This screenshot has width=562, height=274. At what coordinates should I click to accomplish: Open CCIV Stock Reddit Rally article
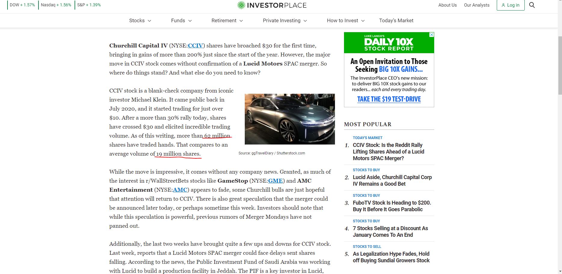[388, 152]
